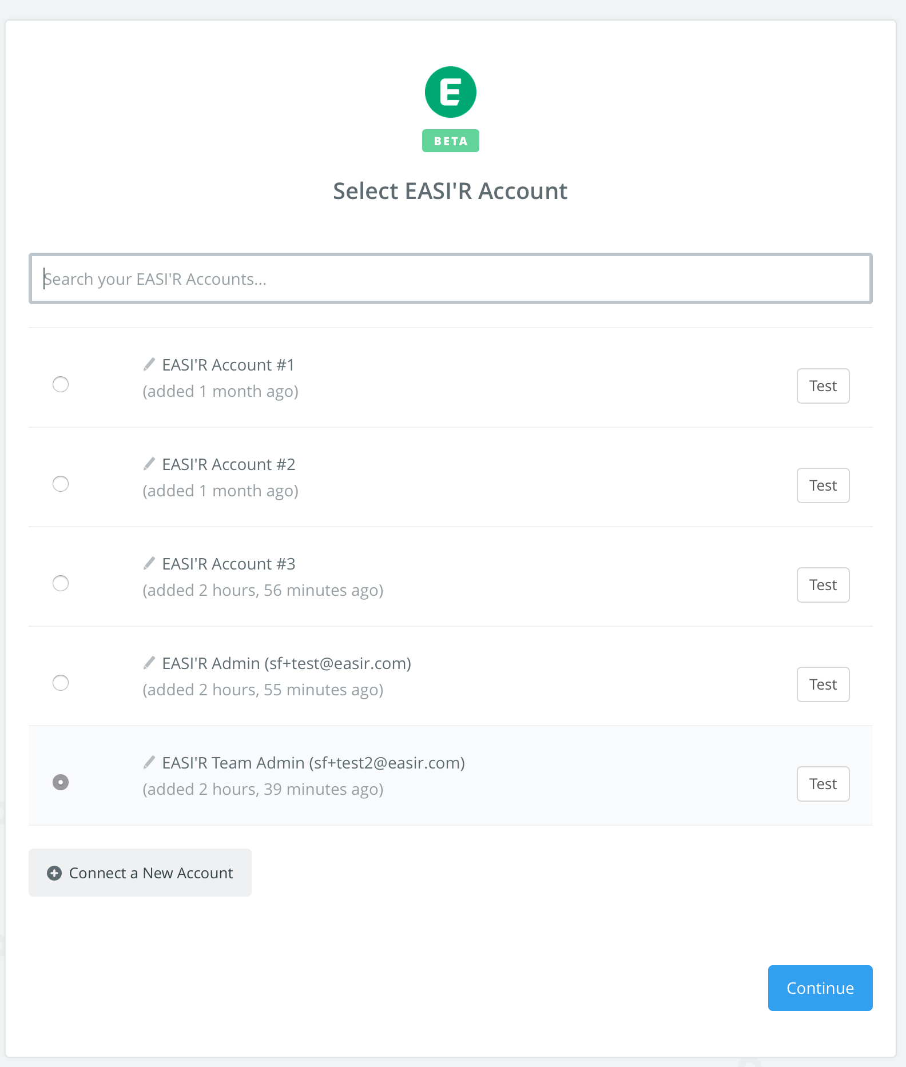Click the pencil icon next to EASI'R Team Admin
Image resolution: width=906 pixels, height=1067 pixels.
pyautogui.click(x=149, y=762)
